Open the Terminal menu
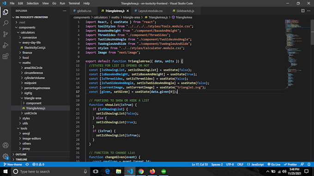The image size is (314, 176). coord(74,3)
